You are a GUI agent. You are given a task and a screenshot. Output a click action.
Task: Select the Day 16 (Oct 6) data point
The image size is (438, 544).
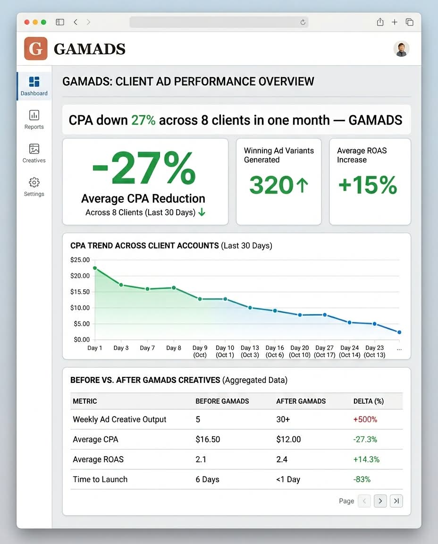[x=275, y=311]
